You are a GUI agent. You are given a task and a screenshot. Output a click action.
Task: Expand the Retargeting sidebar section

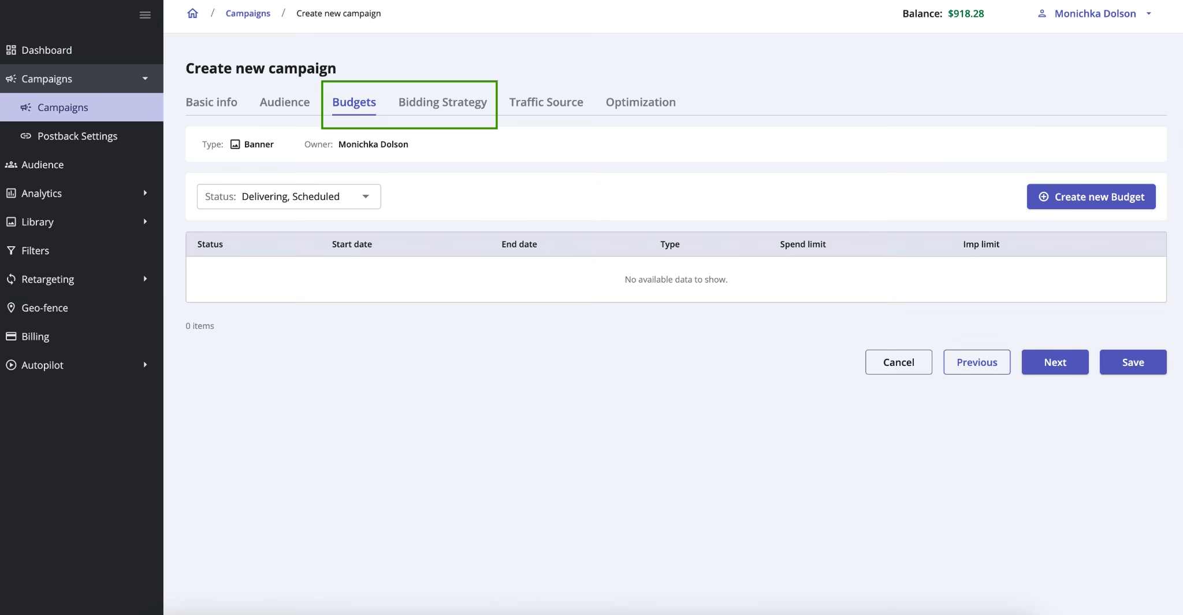point(145,279)
